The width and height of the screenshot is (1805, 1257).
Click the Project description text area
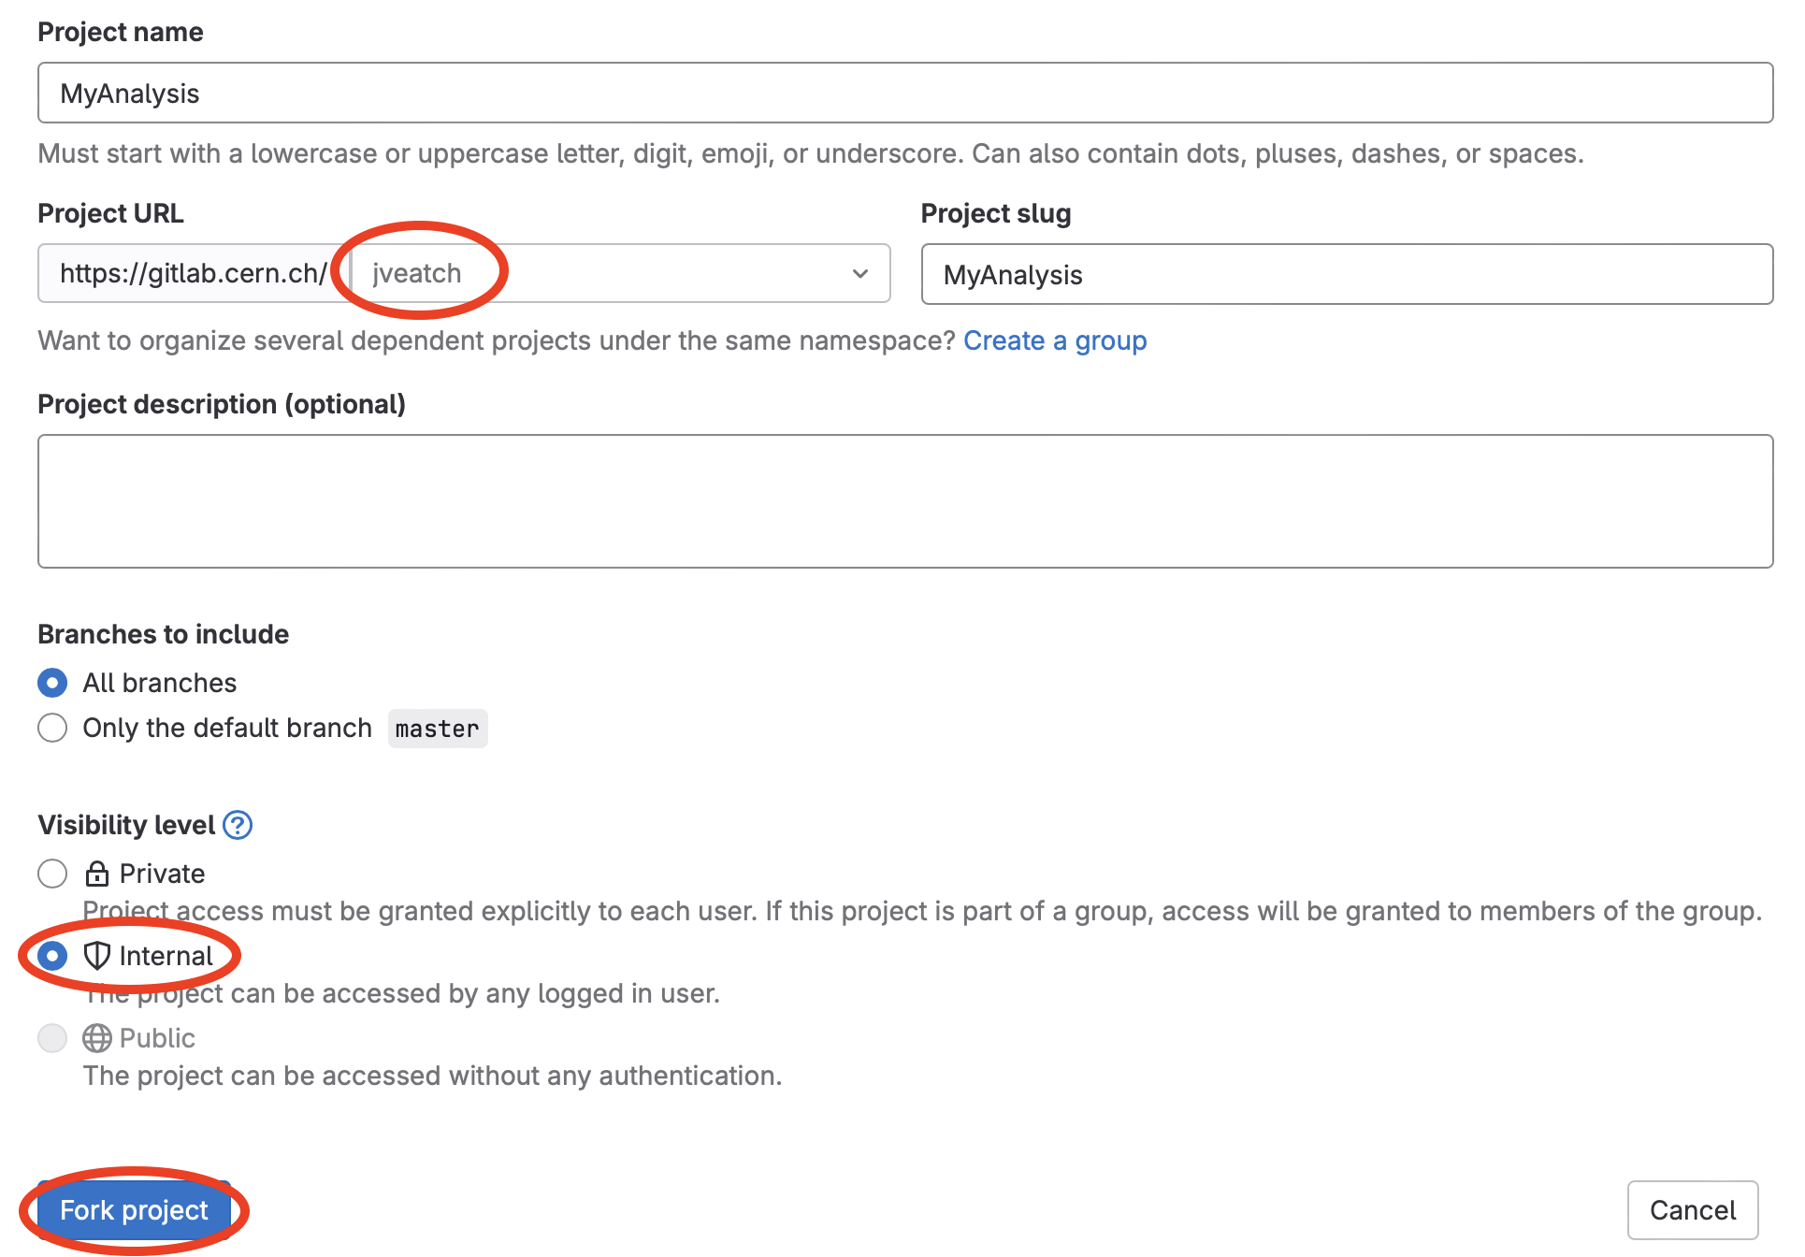[904, 501]
